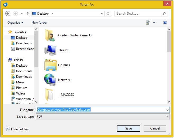174x138 pixels.
Task: Click the Pictures folder icon
Action: click(13, 88)
